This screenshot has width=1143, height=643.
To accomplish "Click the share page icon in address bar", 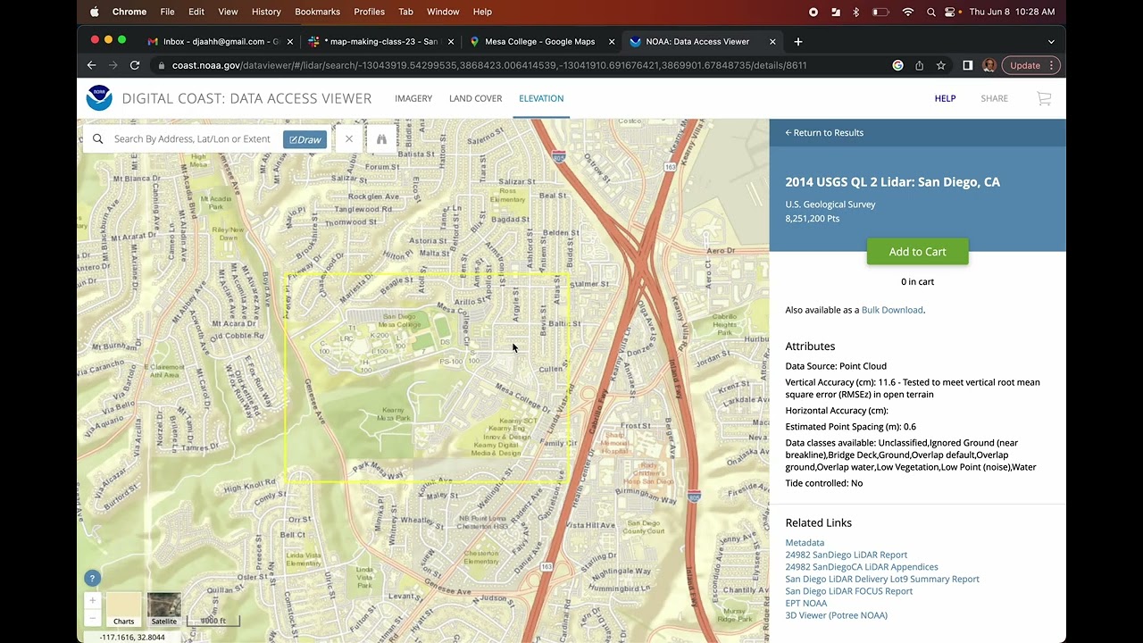I will pos(919,65).
